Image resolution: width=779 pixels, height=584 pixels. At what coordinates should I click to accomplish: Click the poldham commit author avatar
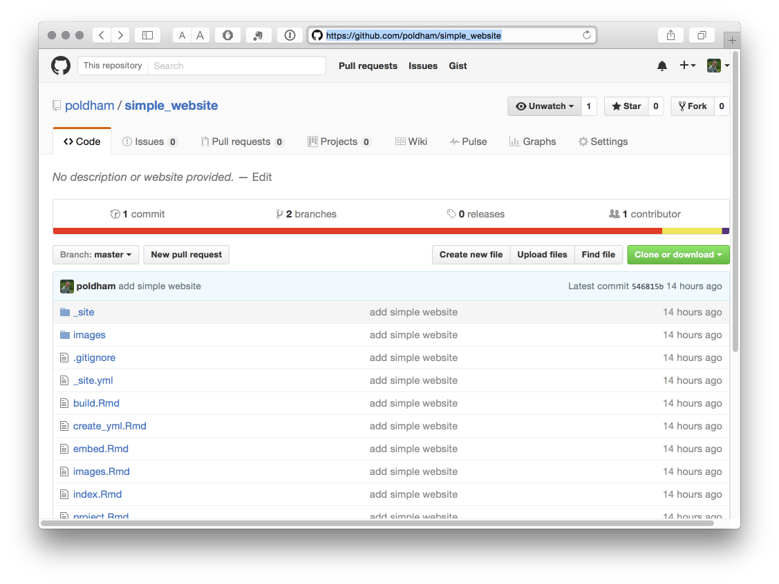pyautogui.click(x=66, y=286)
